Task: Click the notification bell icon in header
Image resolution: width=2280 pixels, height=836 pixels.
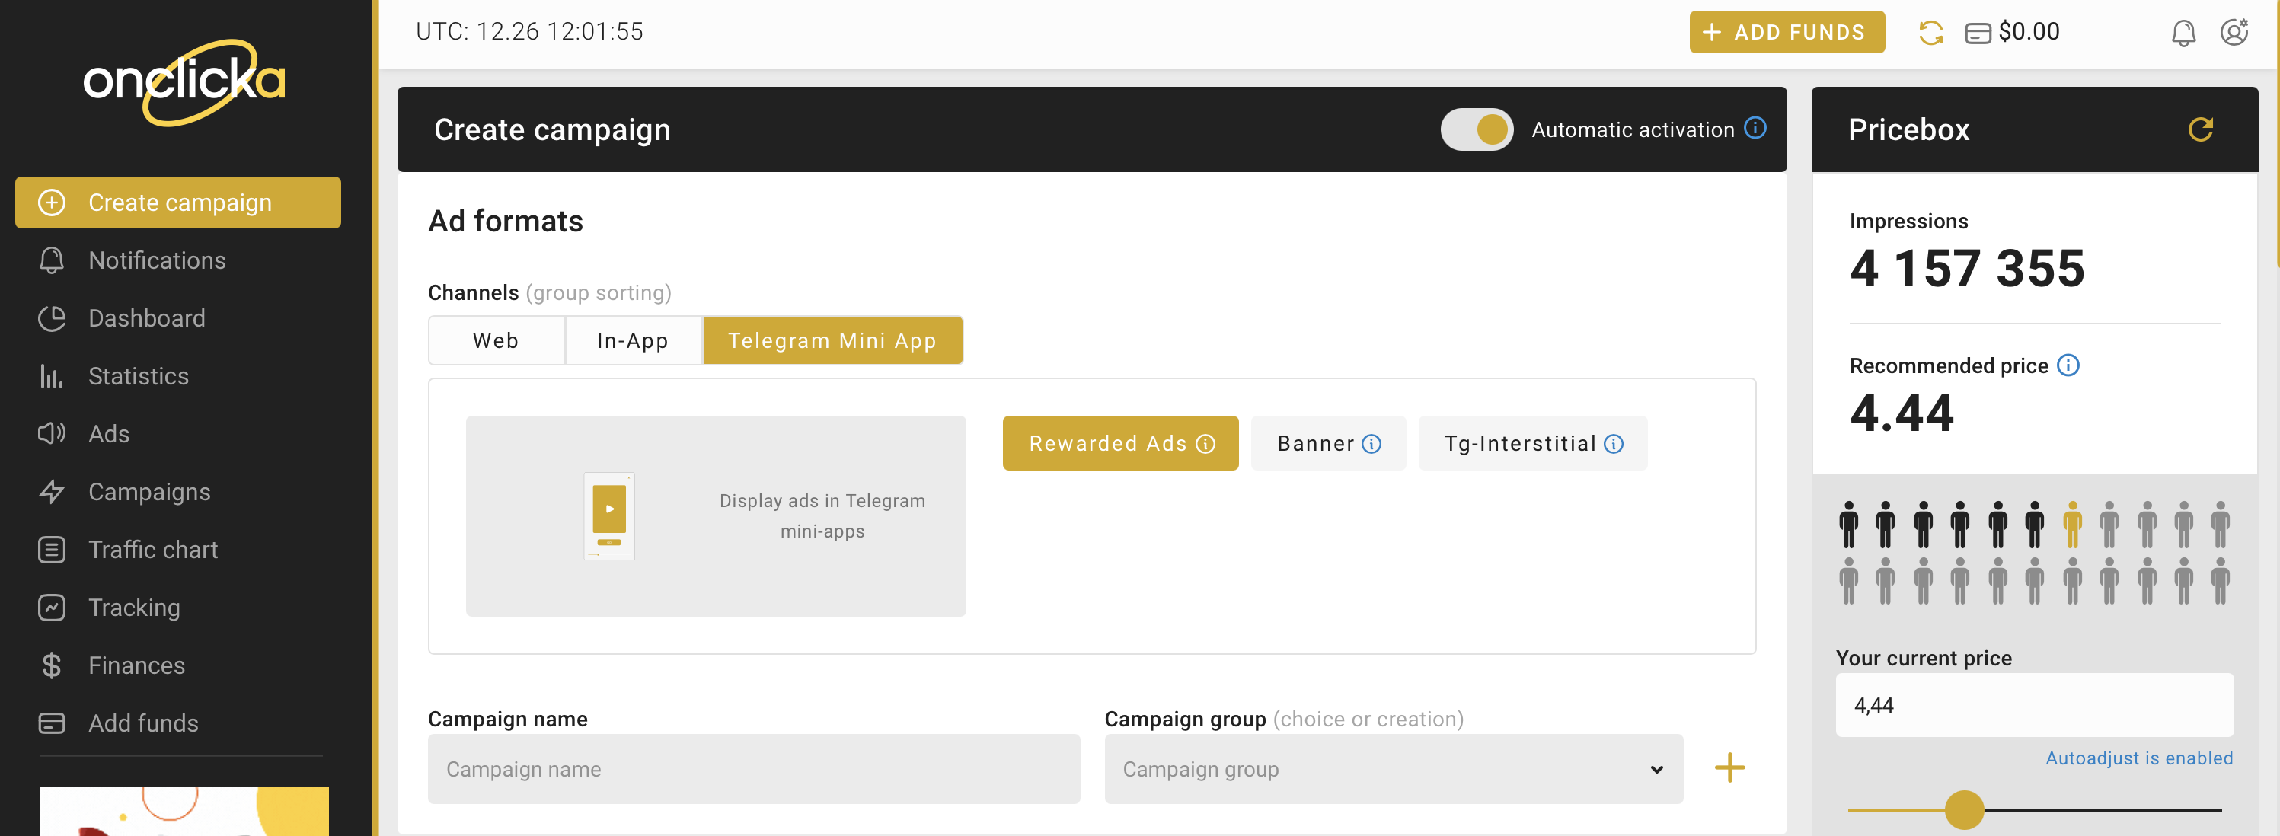Action: coord(2183,33)
